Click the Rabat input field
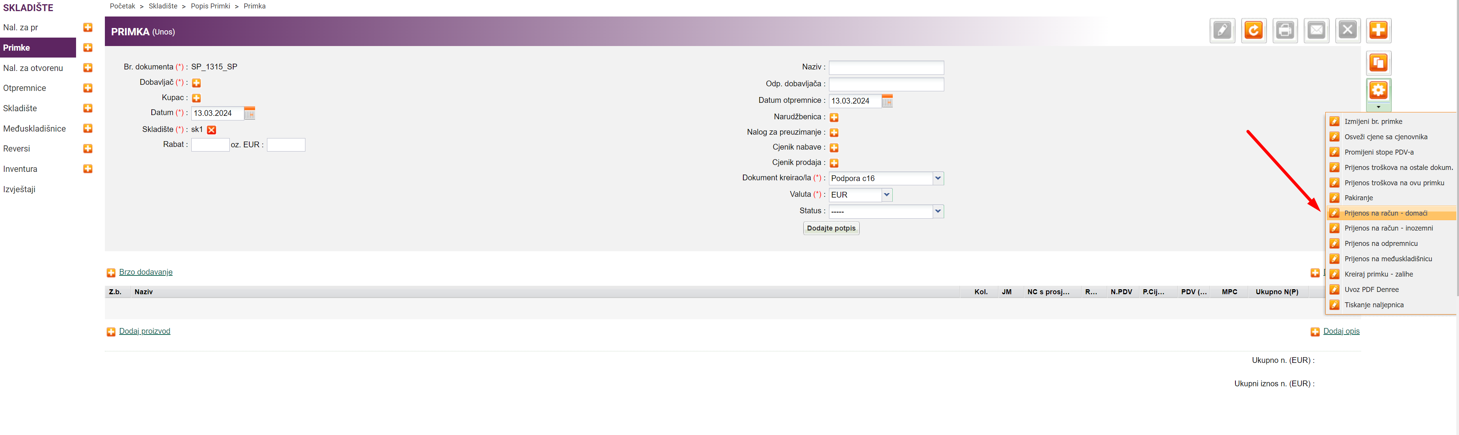 (210, 145)
